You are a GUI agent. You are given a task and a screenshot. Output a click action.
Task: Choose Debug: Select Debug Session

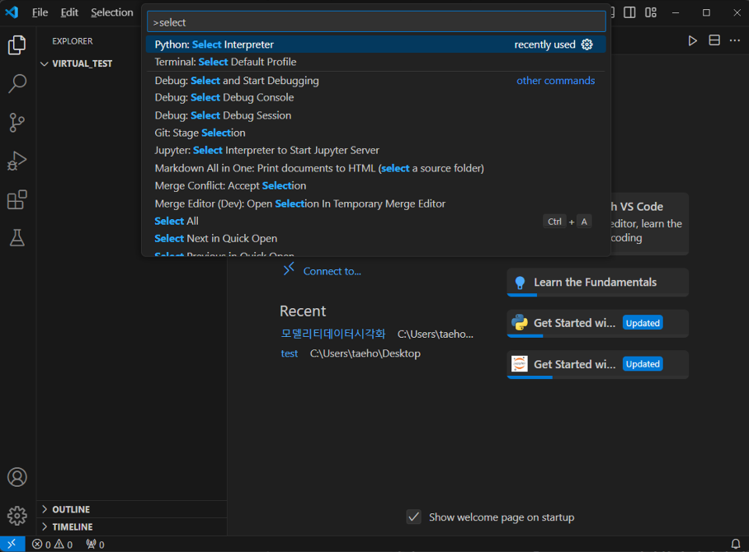376,115
